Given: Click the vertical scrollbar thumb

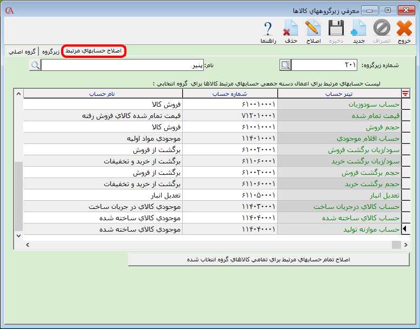Looking at the screenshot, I should click(x=18, y=196).
